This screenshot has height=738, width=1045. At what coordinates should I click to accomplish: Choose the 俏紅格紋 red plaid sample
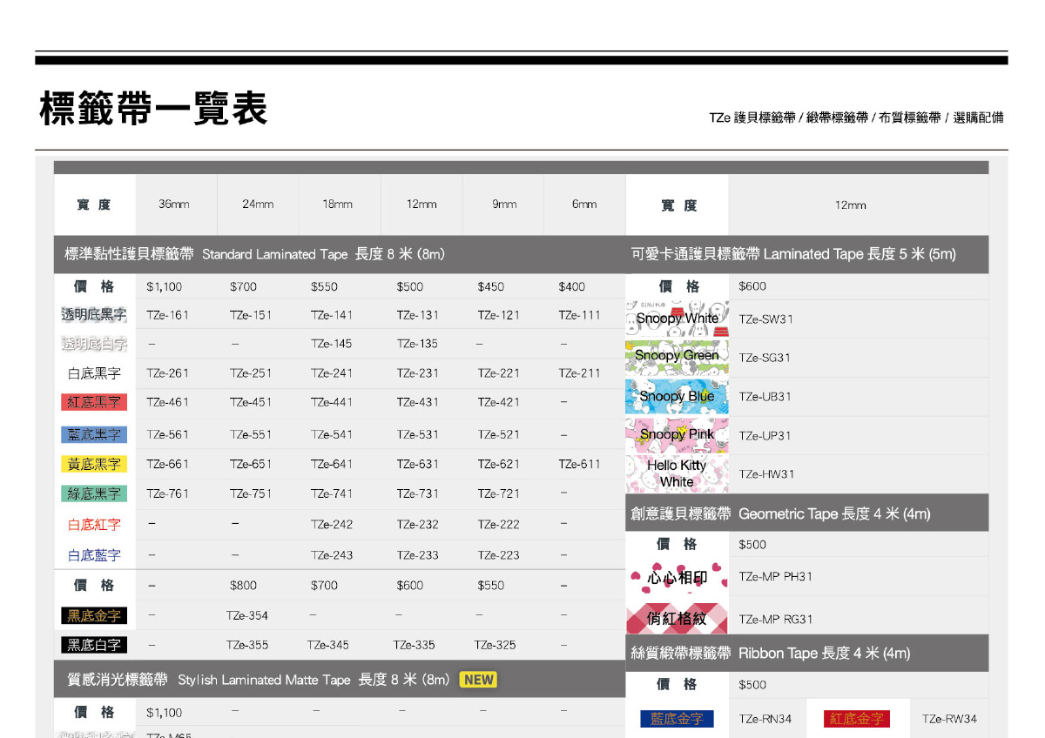click(x=677, y=618)
